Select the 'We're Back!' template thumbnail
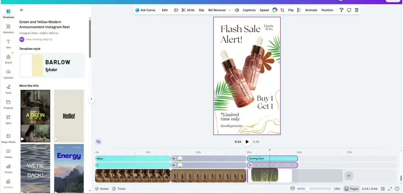Screen dimensions: 403x194 (35, 168)
